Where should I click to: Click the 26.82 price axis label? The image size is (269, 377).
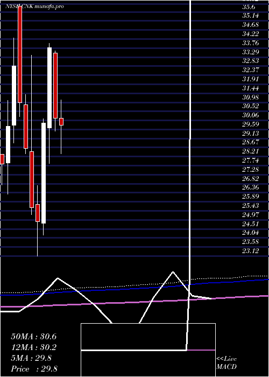(251, 179)
